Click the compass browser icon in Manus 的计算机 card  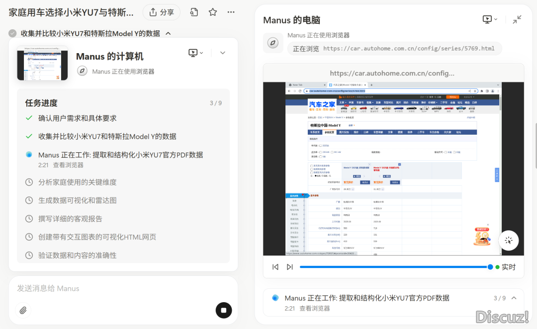82,71
